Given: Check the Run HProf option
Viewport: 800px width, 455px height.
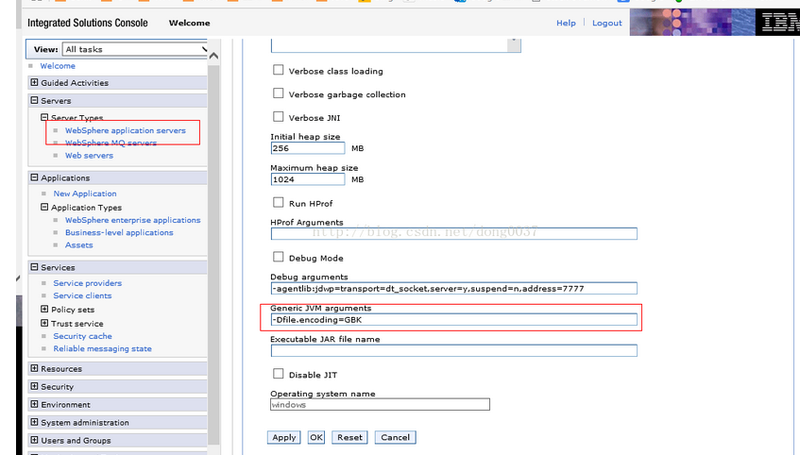Looking at the screenshot, I should [x=278, y=203].
